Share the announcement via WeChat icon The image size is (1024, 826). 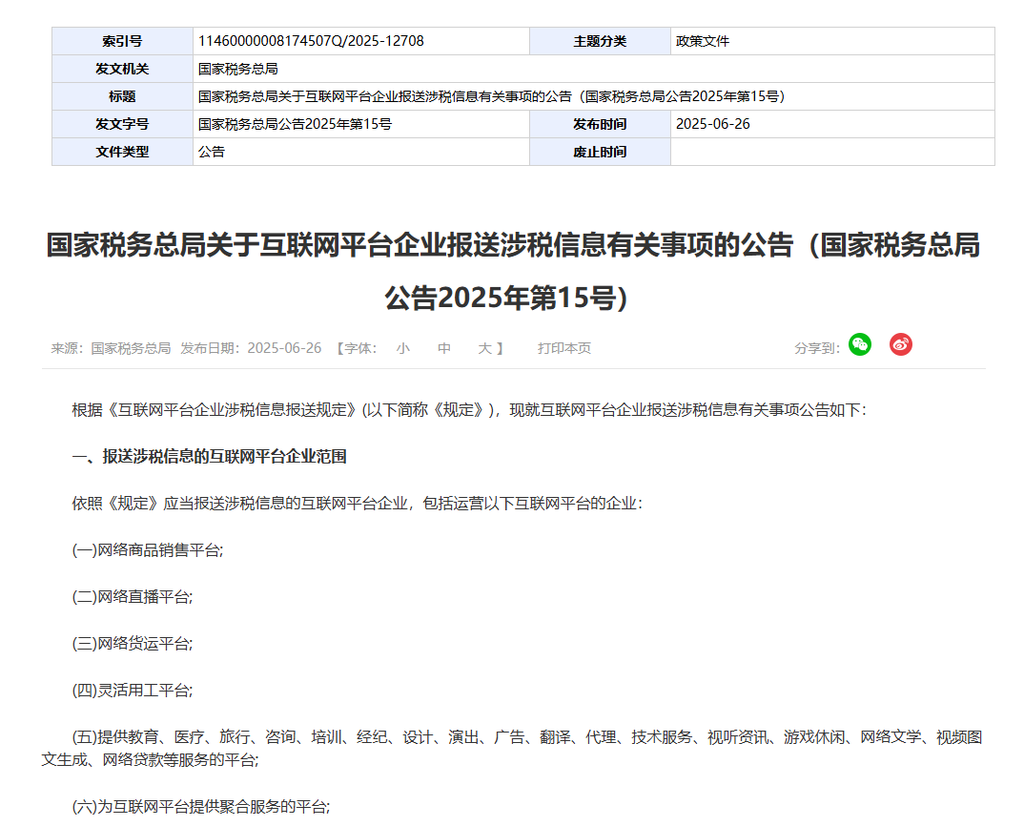coord(859,345)
